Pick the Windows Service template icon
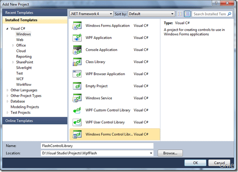 [77, 98]
